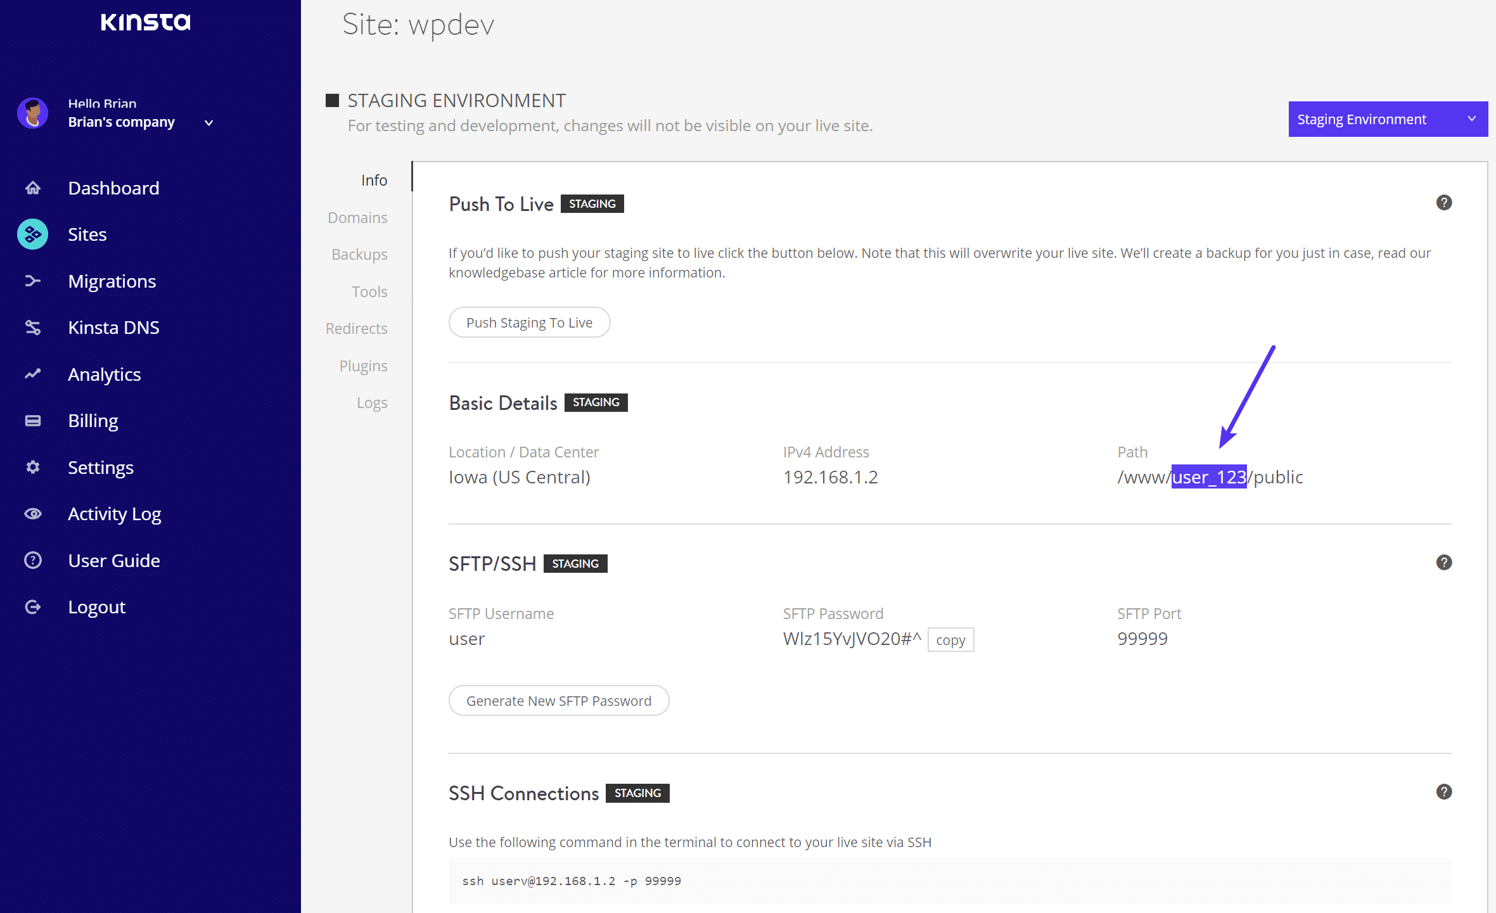Expand the Brian's company selector
This screenshot has width=1496, height=913.
208,122
